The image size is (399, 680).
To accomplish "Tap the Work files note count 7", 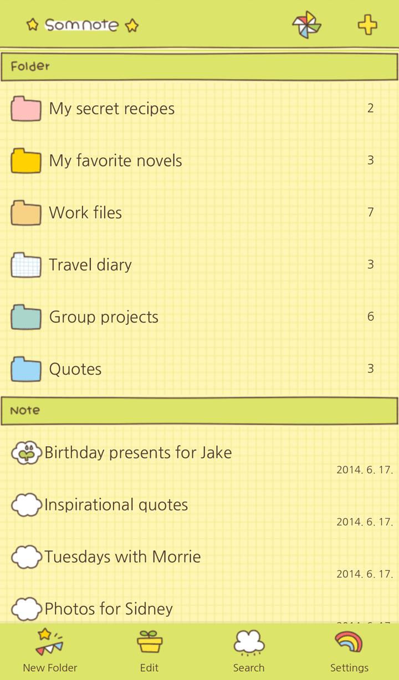I will pos(370,212).
